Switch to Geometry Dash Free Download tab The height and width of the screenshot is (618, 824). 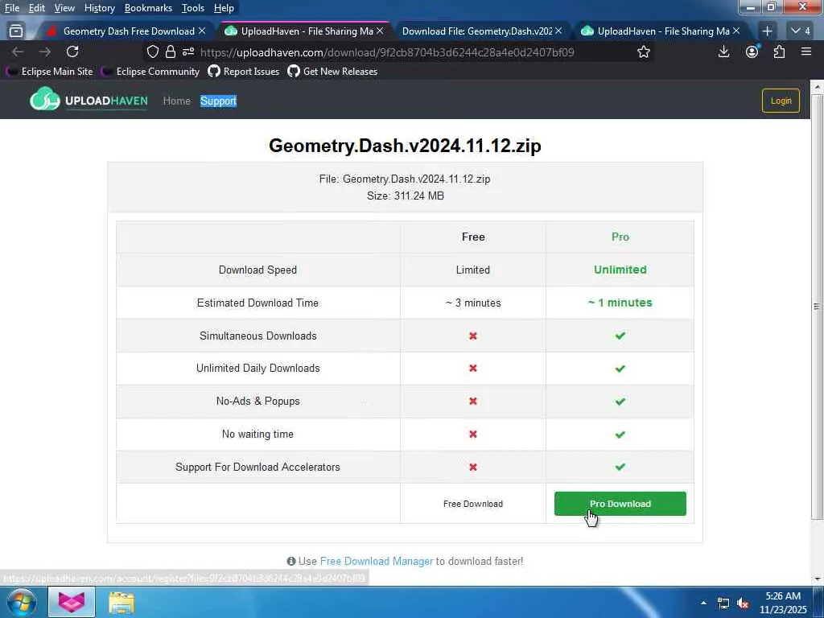(128, 31)
